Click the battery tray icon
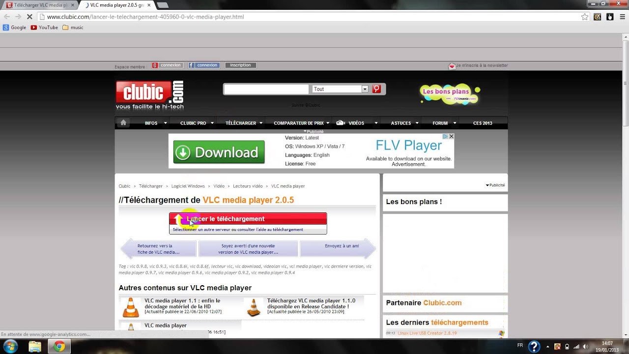The image size is (629, 354). point(568,346)
